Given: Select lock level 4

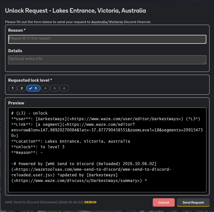Looking at the screenshot, I should (45, 88).
